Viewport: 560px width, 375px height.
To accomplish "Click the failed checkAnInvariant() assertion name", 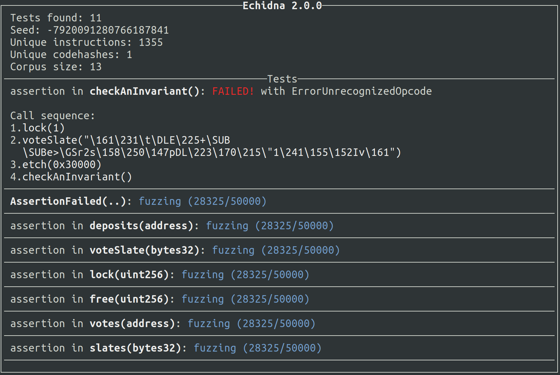I will [145, 91].
